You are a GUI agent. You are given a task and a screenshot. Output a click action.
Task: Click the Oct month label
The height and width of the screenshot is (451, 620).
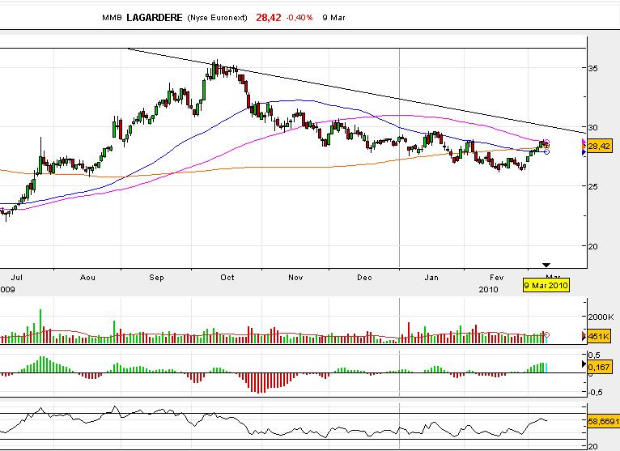tap(227, 278)
